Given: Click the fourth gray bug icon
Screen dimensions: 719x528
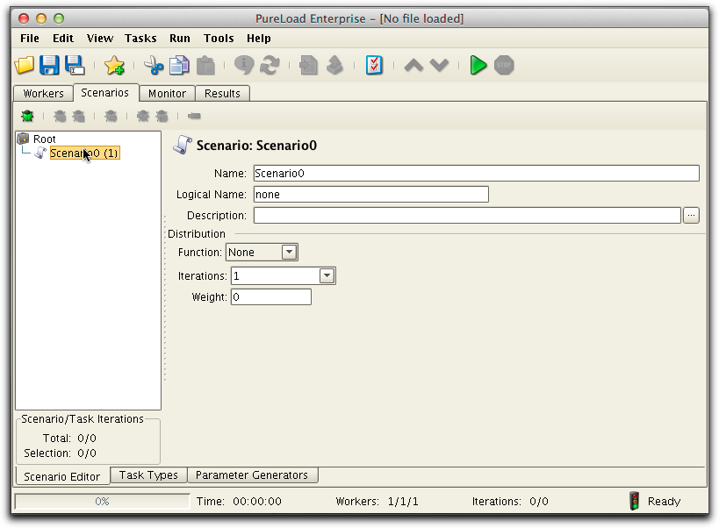Looking at the screenshot, I should (x=143, y=116).
